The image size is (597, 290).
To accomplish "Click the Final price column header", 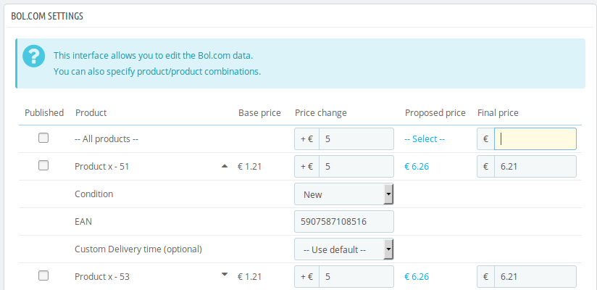I will click(x=498, y=113).
